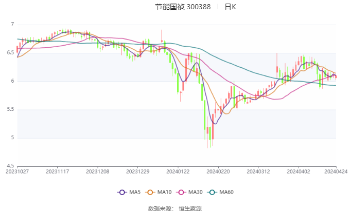Image resolution: width=350 pixels, height=212 pixels.
Task: Hide the MA60 line via legend label
Action: click(226, 192)
